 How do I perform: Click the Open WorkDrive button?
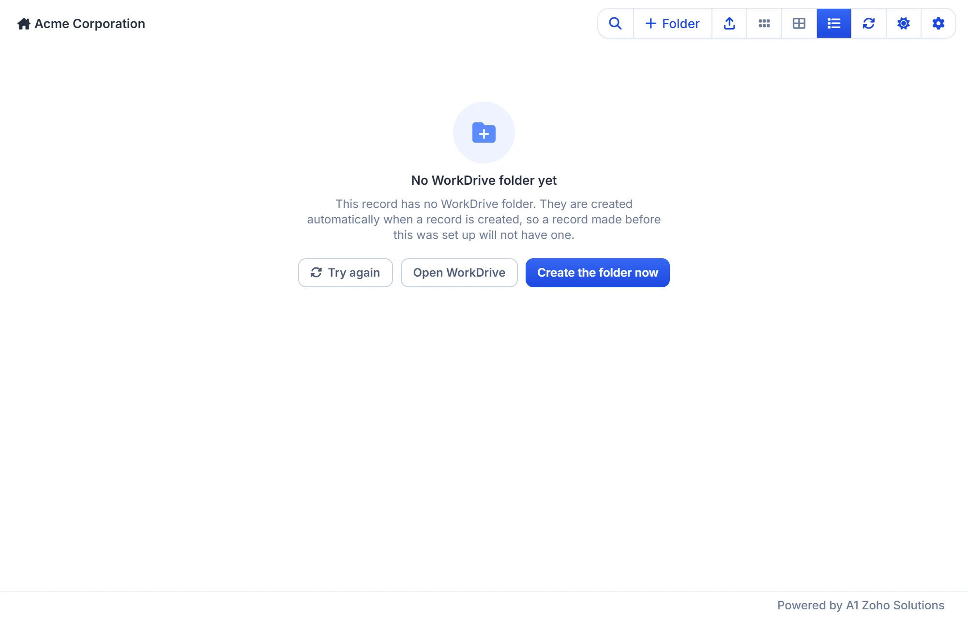(x=459, y=273)
